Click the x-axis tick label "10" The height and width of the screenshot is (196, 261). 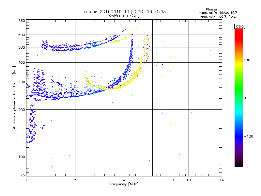coord(189,180)
